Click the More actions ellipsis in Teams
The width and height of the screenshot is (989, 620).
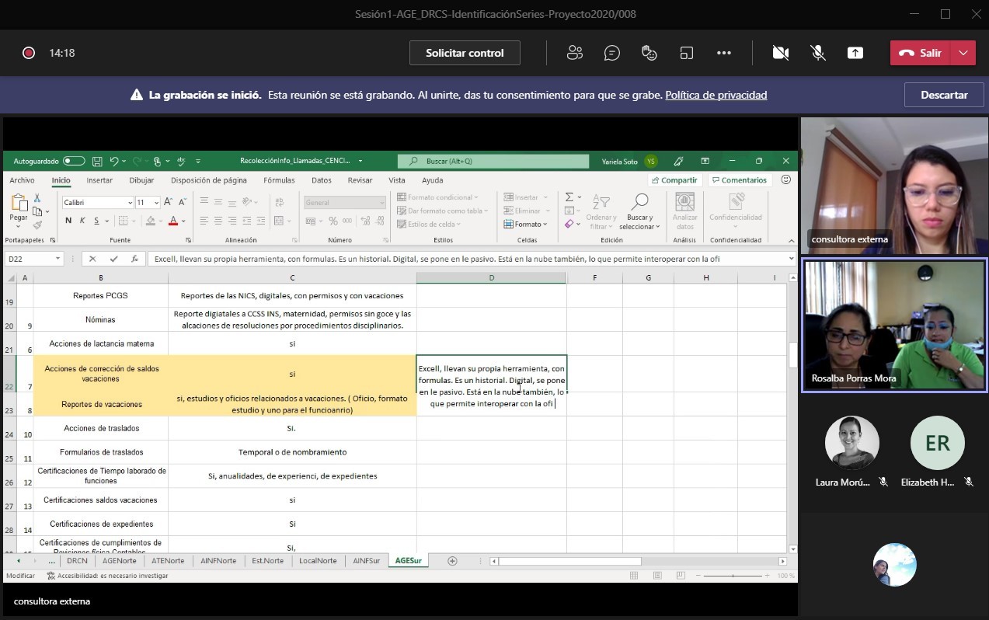coord(724,53)
